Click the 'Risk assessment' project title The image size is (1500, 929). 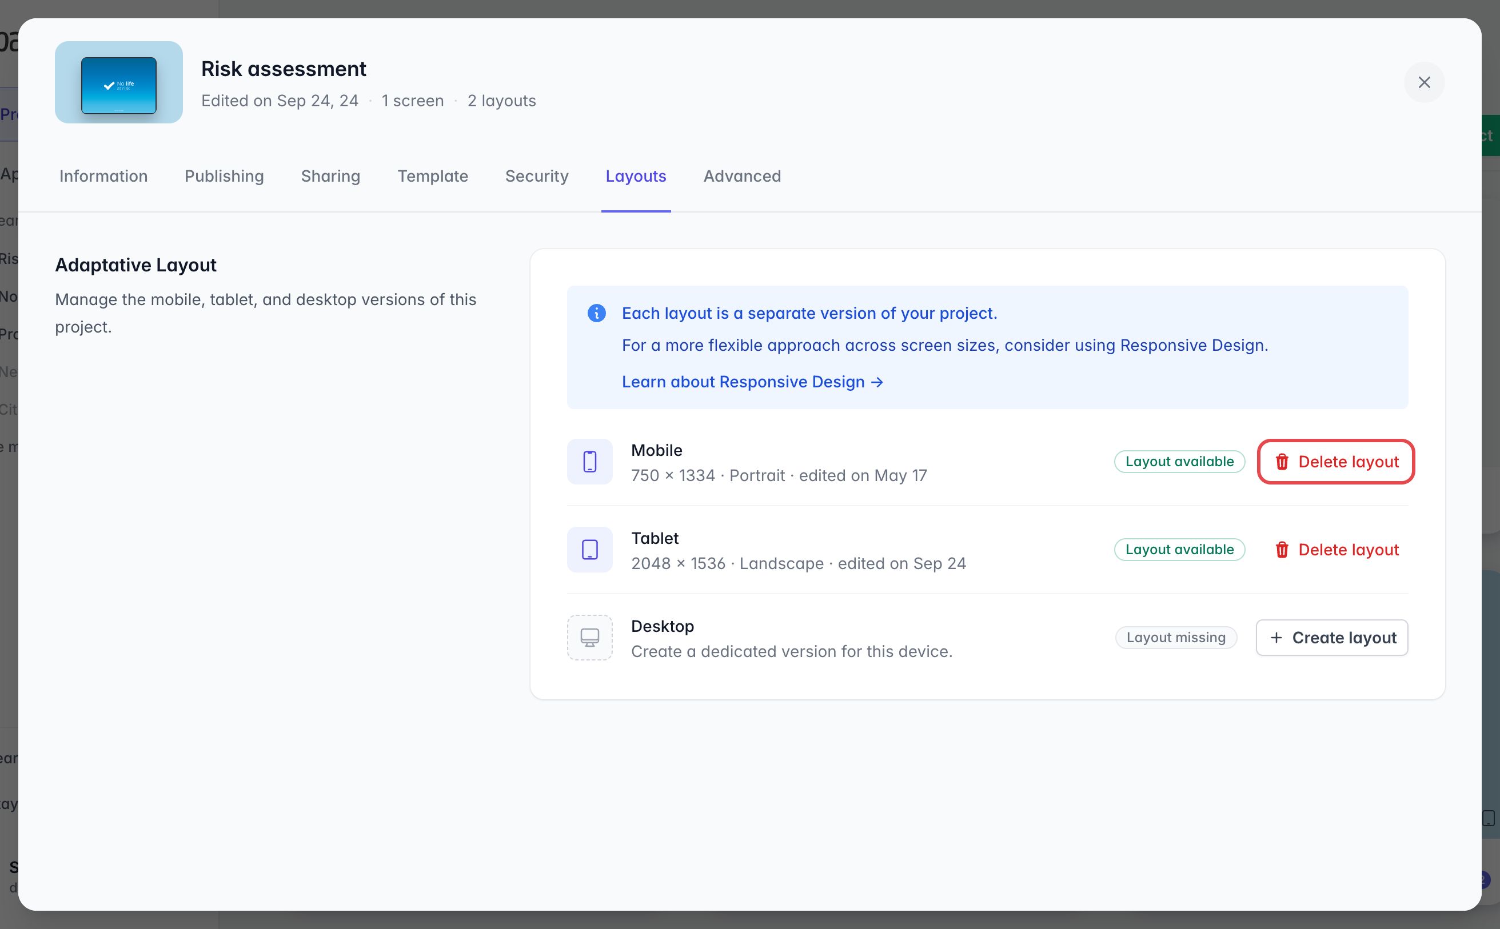coord(284,69)
